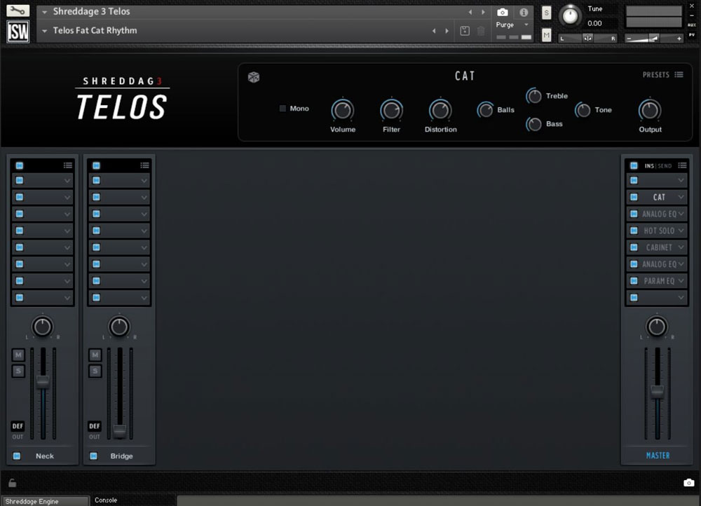Image resolution: width=701 pixels, height=506 pixels.
Task: Toggle all Master inserts power button
Action: (634, 165)
